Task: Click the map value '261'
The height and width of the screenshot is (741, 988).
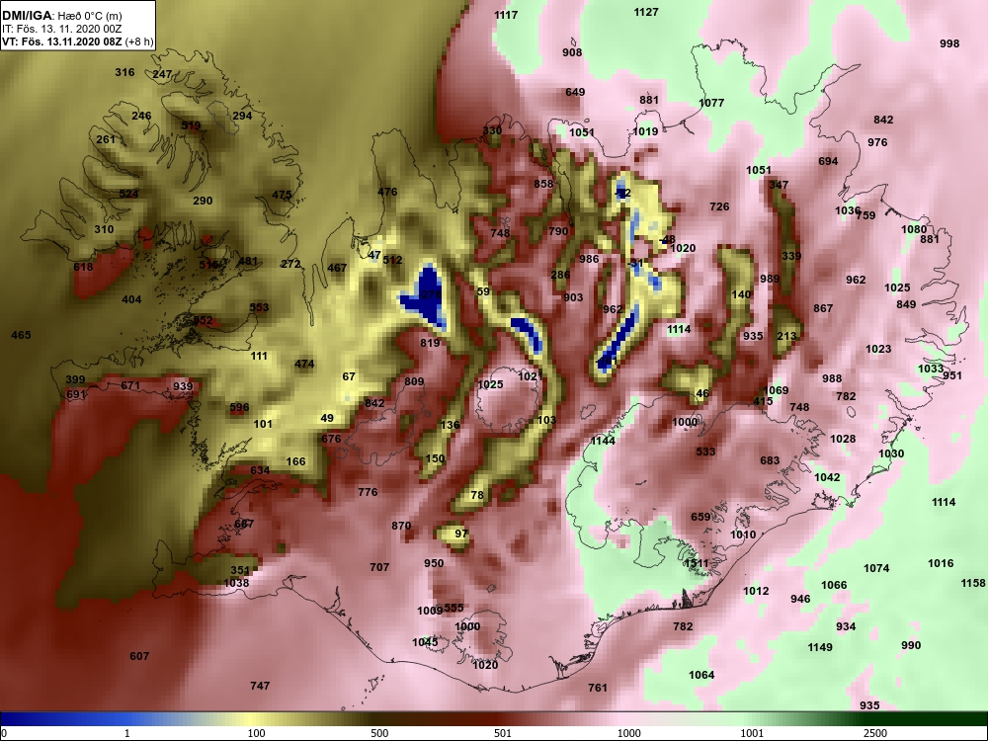Action: tap(106, 139)
